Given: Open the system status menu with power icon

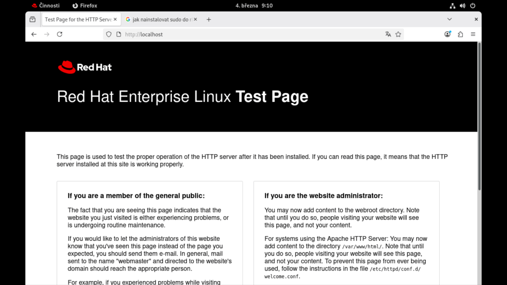Looking at the screenshot, I should pyautogui.click(x=472, y=5).
